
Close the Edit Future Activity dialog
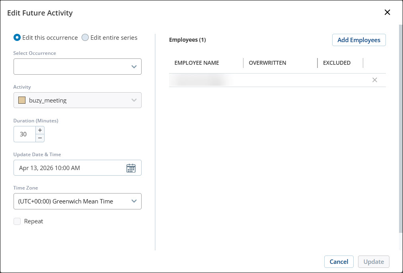387,12
